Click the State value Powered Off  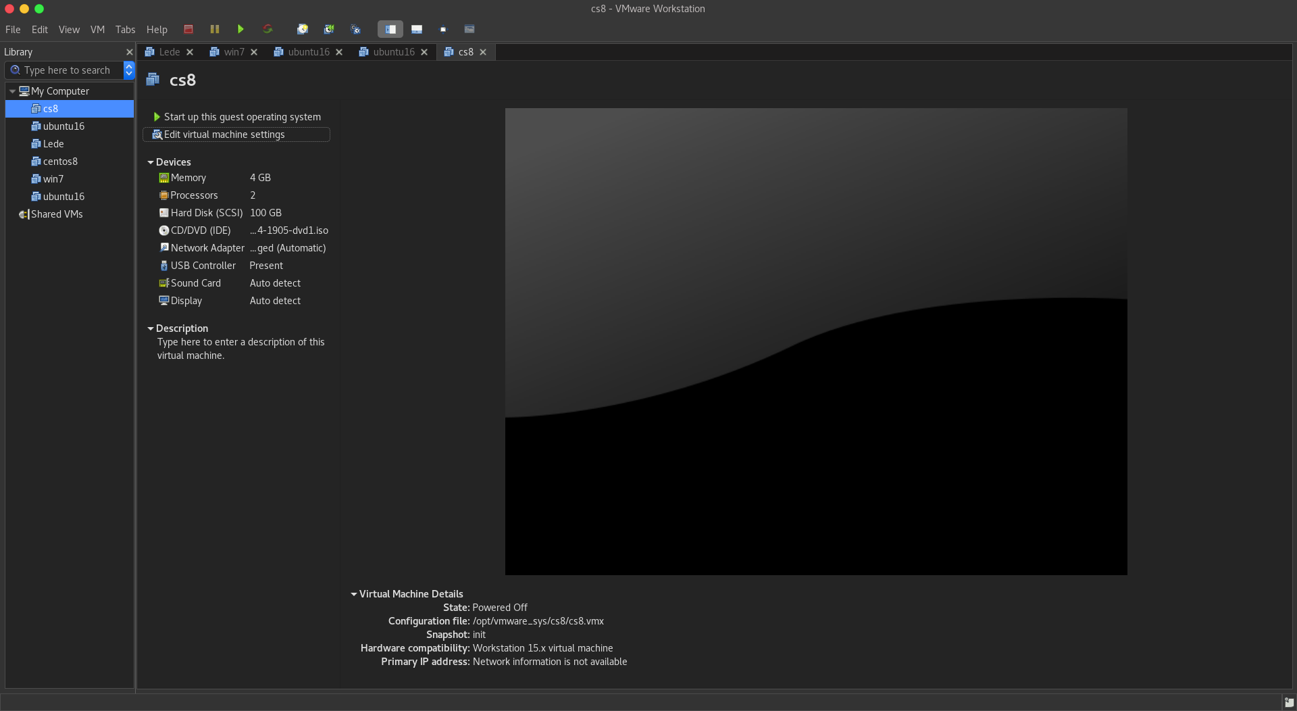pyautogui.click(x=500, y=608)
